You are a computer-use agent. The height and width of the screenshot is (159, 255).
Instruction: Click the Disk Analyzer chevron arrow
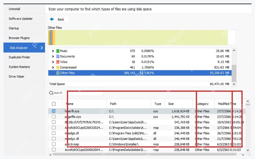coord(42,48)
